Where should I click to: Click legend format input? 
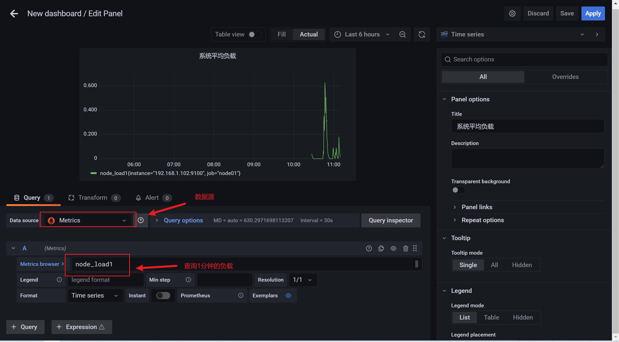pos(106,280)
